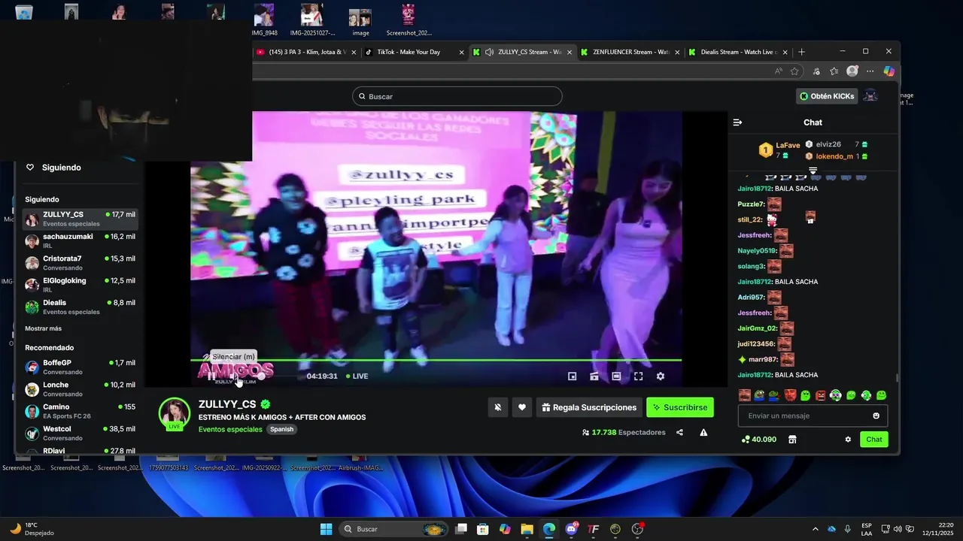963x541 pixels.
Task: Share the stream using the share icon
Action: click(x=680, y=433)
